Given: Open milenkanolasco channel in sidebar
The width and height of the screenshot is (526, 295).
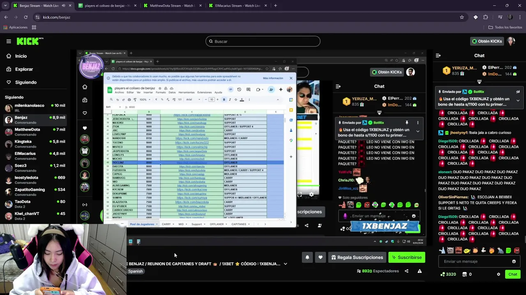Looking at the screenshot, I should click(35, 108).
